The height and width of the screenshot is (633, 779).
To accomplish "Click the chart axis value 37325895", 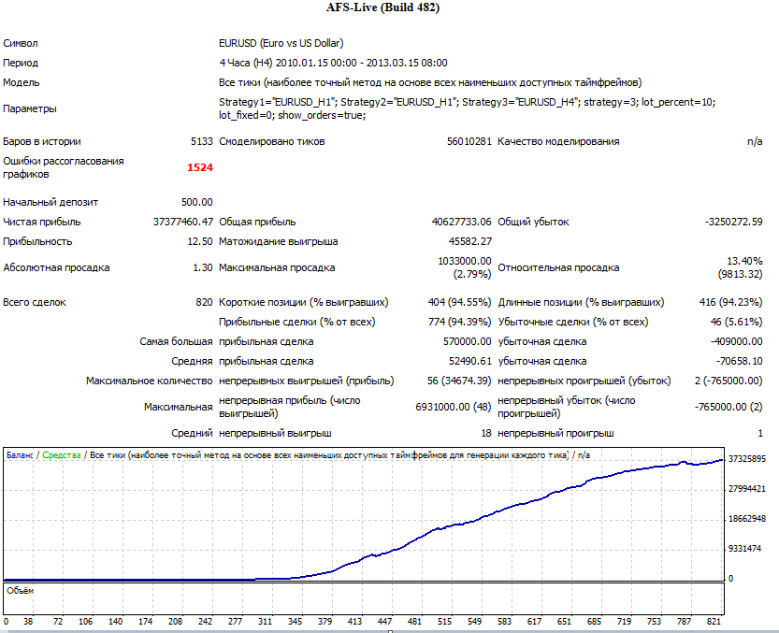I will (747, 459).
